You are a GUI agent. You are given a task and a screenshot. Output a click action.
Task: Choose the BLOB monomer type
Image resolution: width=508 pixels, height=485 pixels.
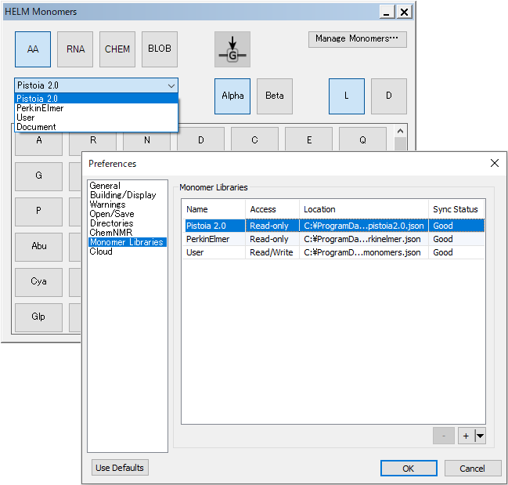160,49
